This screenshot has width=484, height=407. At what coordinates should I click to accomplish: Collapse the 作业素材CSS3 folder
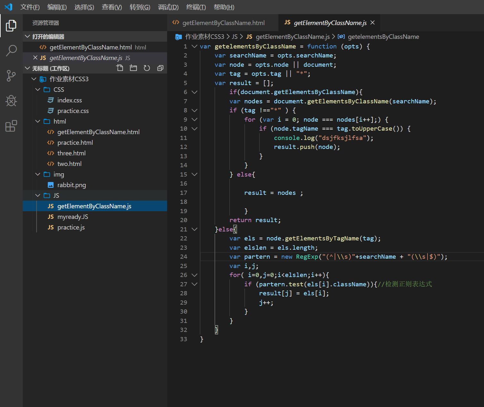[x=34, y=79]
